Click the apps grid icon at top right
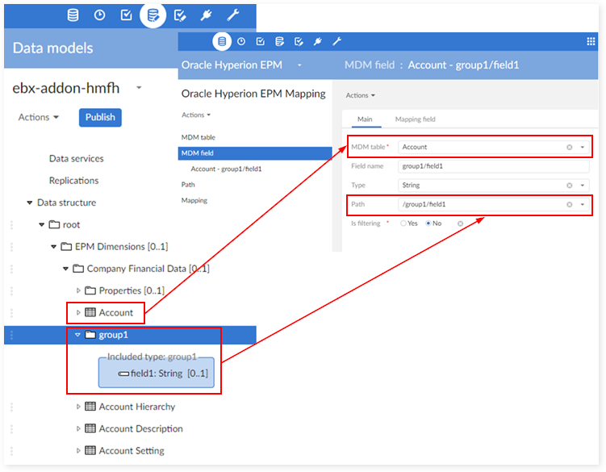 click(591, 41)
